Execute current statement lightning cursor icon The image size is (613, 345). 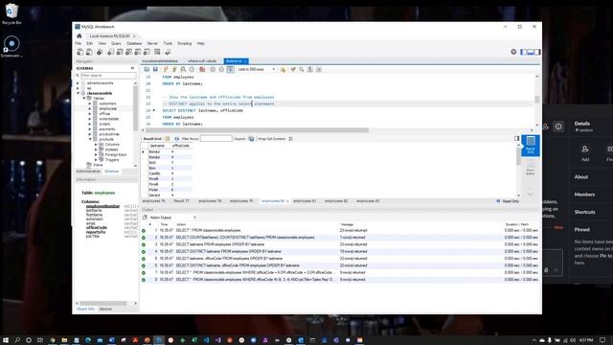point(174,69)
